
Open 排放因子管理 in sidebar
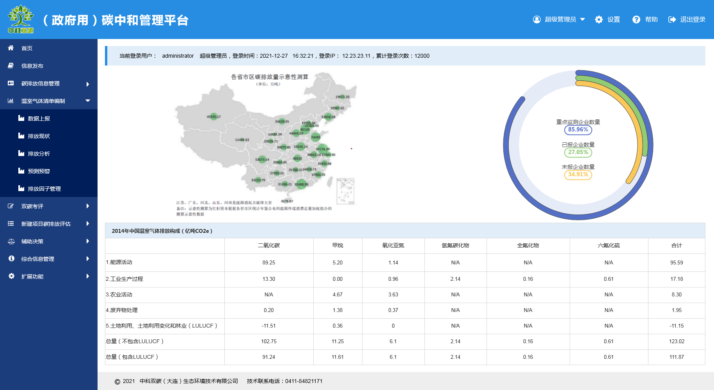tap(44, 189)
